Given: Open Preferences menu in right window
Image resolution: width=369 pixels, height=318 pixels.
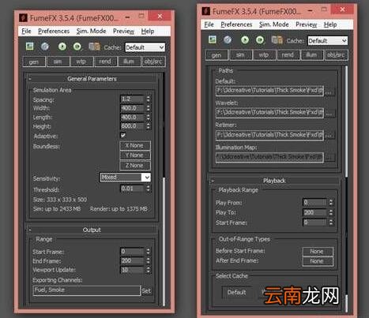Looking at the screenshot, I should click(x=236, y=24).
